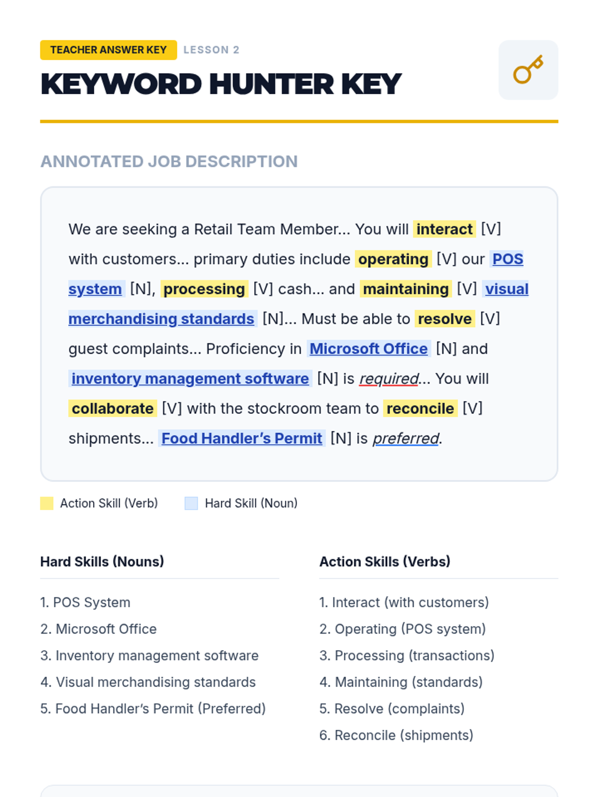
Task: Select list item Reconcile (shipments)
Action: point(396,735)
